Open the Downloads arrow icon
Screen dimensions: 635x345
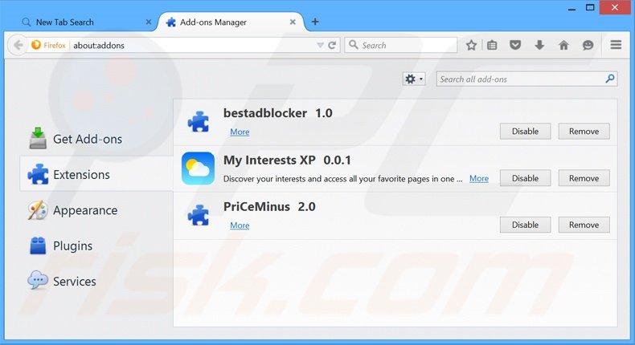(539, 45)
